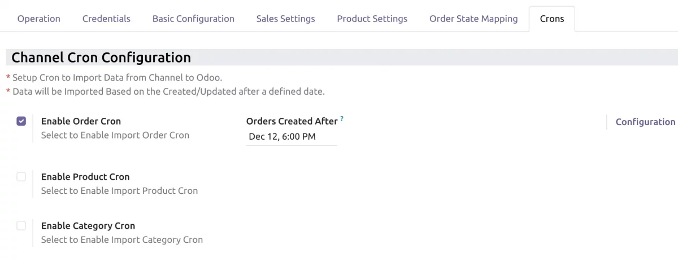
Task: Show the Product Settings tab
Action: pos(372,19)
